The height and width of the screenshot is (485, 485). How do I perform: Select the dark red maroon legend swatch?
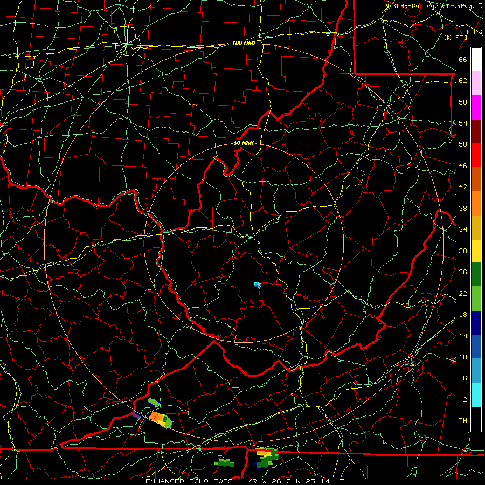point(476,131)
